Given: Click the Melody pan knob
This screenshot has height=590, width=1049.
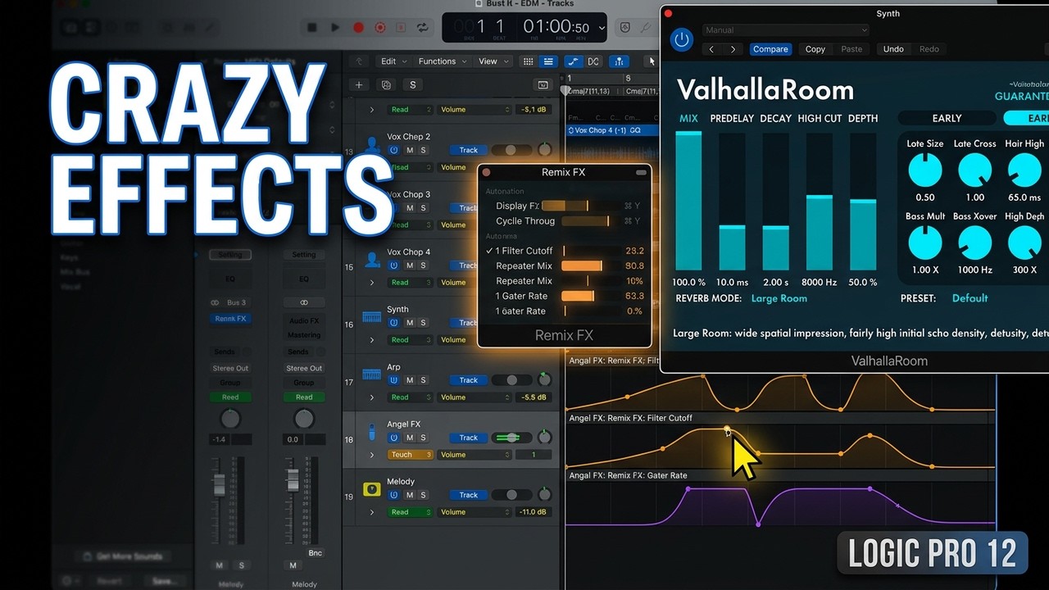Looking at the screenshot, I should pyautogui.click(x=544, y=495).
